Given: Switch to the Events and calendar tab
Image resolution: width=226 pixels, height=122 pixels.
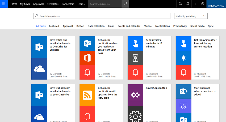Looking at the screenshot, I should coord(129,26).
